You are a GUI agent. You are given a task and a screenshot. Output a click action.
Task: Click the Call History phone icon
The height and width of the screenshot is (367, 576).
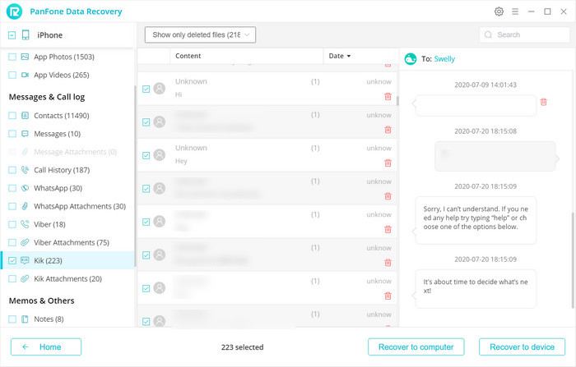click(x=25, y=170)
